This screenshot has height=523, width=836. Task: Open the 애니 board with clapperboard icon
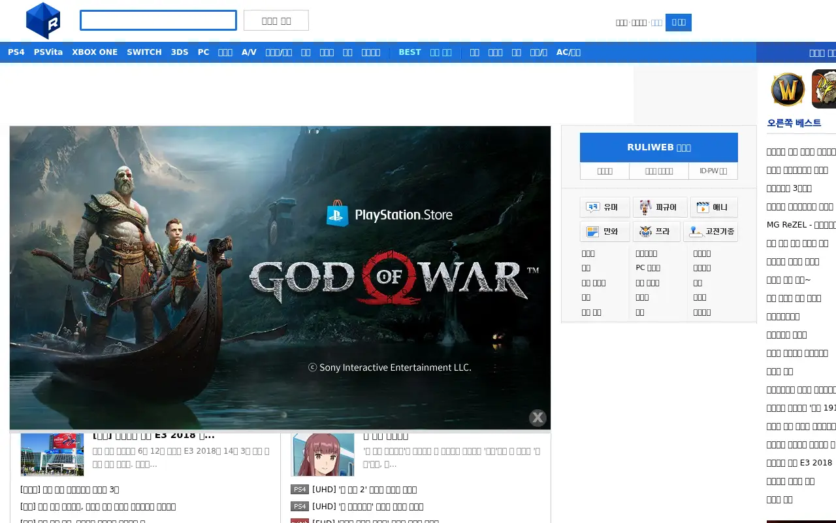point(714,207)
